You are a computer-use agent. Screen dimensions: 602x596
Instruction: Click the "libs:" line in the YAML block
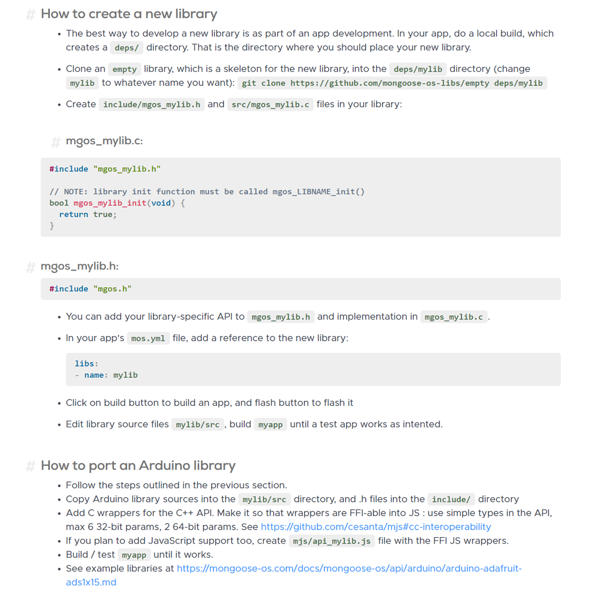click(x=86, y=364)
